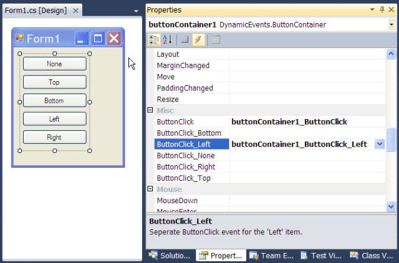The height and width of the screenshot is (263, 399).
Task: Click the ButtonClick_Right value field
Action: (307, 167)
